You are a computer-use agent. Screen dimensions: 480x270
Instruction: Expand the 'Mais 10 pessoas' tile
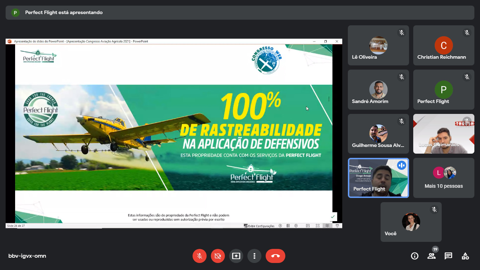(443, 178)
